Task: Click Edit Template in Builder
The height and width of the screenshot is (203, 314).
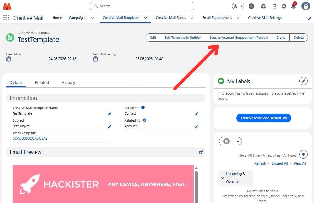Action: click(183, 38)
